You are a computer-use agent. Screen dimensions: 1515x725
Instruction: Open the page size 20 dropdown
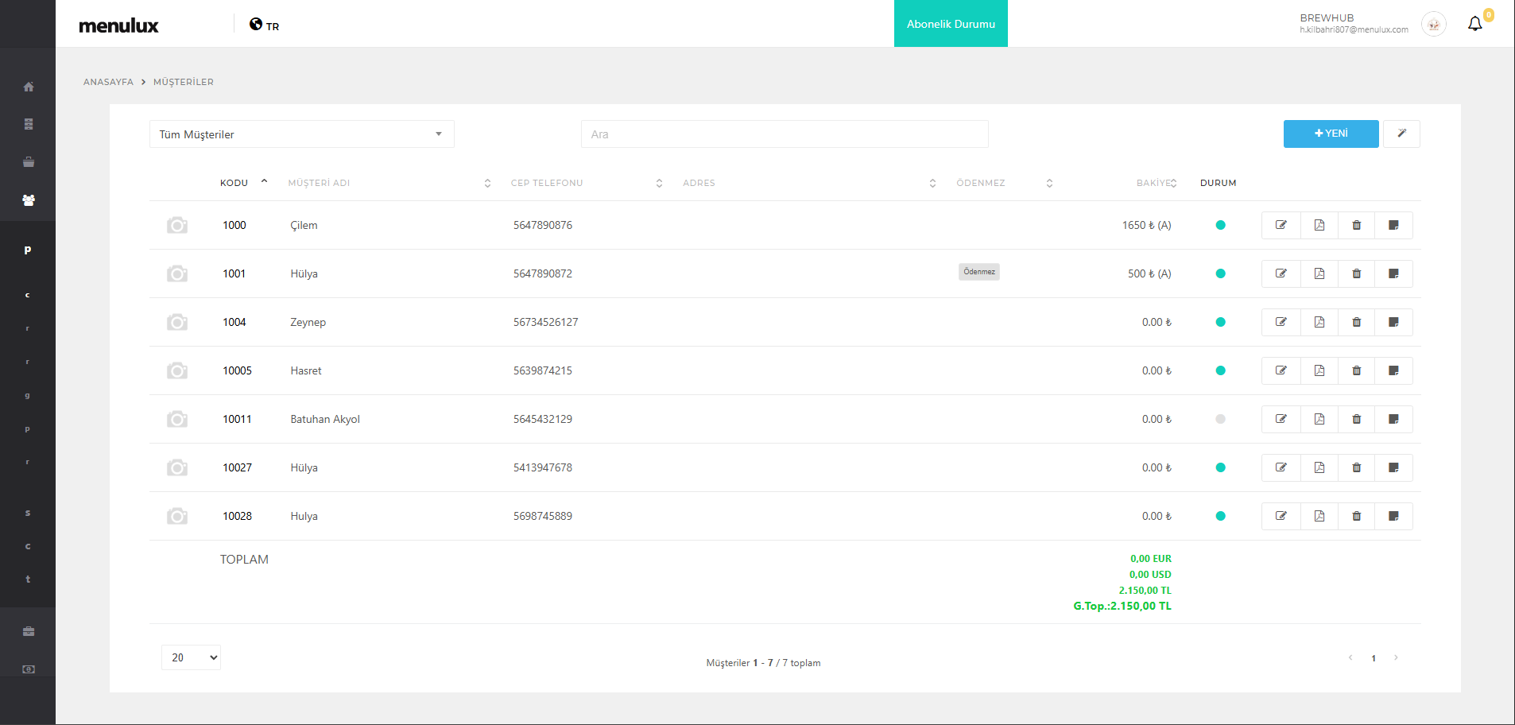point(191,657)
